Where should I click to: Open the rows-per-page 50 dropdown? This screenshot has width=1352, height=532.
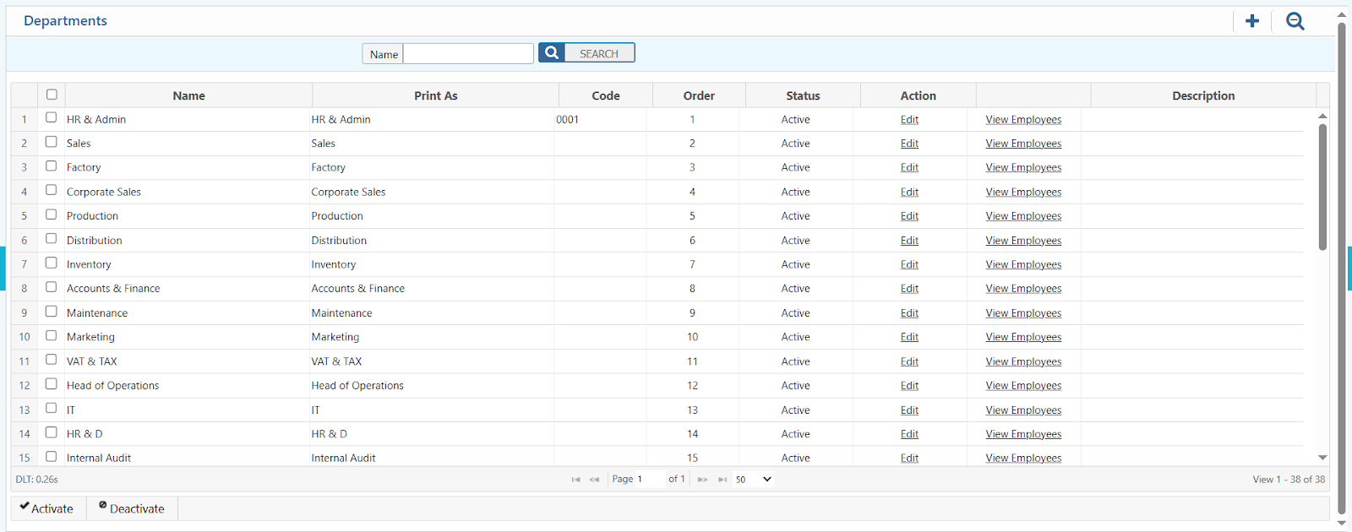753,480
